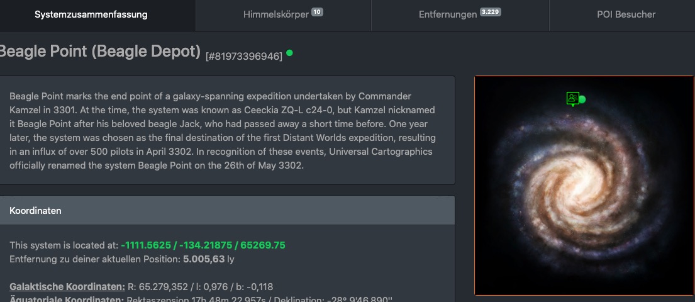Click the 3.229 badge on Entfernungen
Screen dimensions: 695x302
[x=491, y=12]
